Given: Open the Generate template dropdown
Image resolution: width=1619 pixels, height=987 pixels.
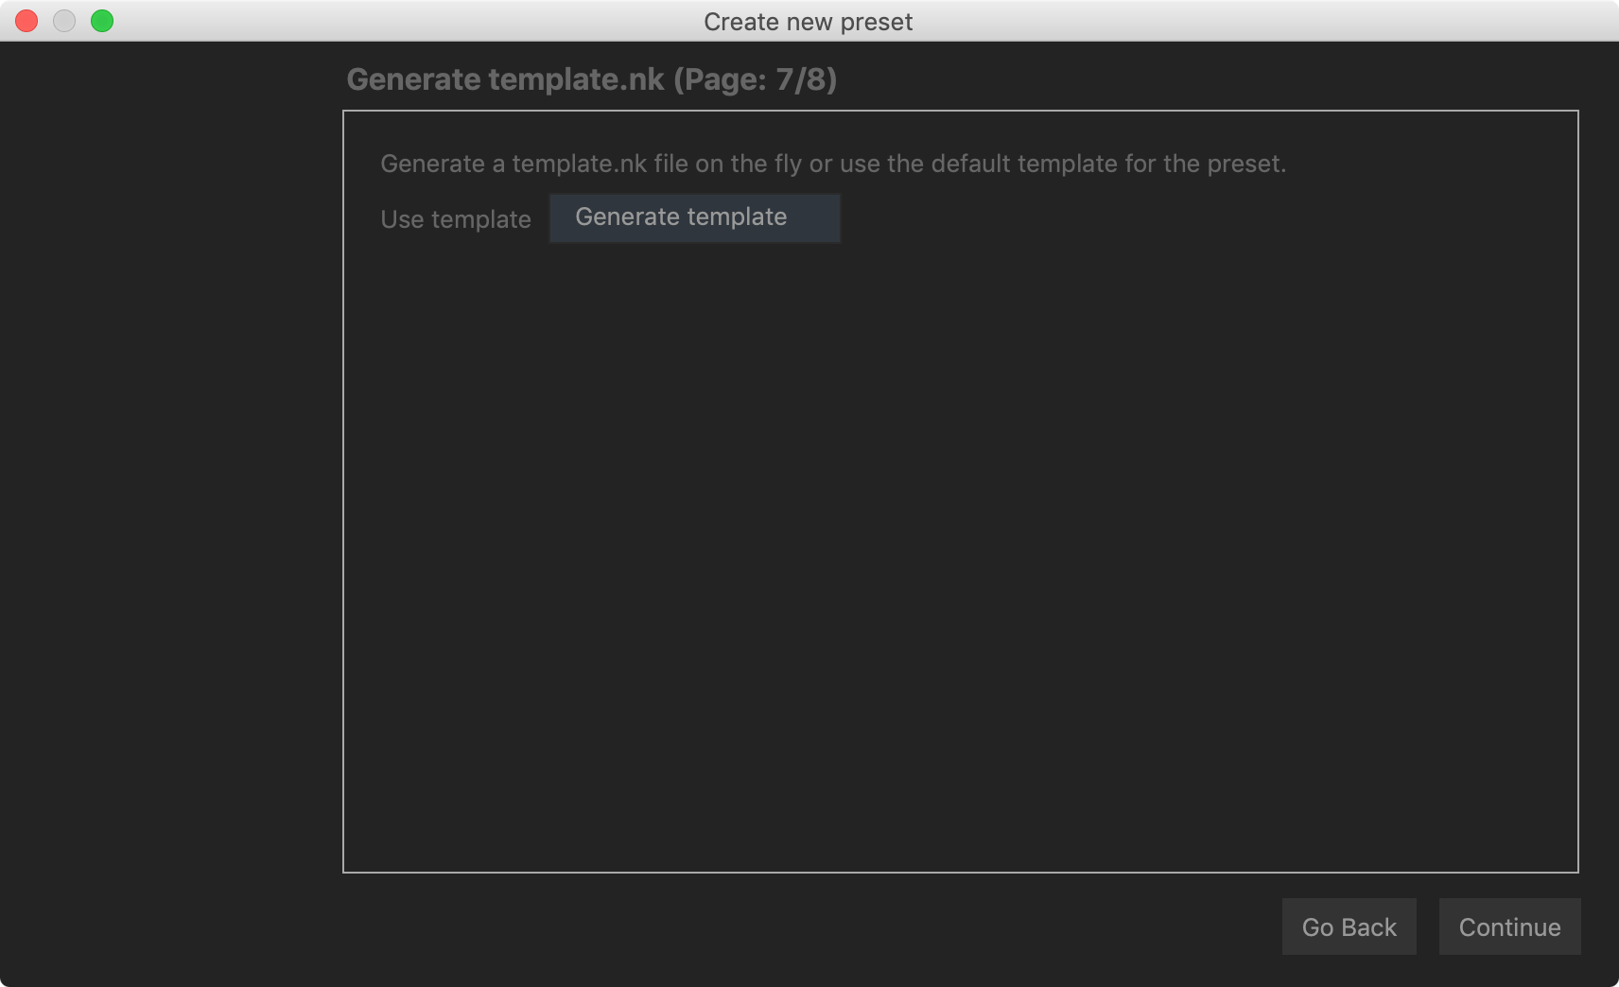Looking at the screenshot, I should (x=694, y=218).
